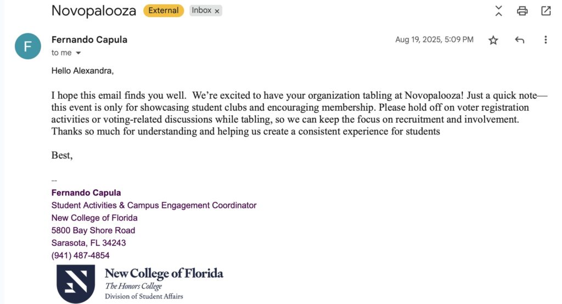Star the Novopalooza email
This screenshot has width=562, height=304.
(x=493, y=40)
